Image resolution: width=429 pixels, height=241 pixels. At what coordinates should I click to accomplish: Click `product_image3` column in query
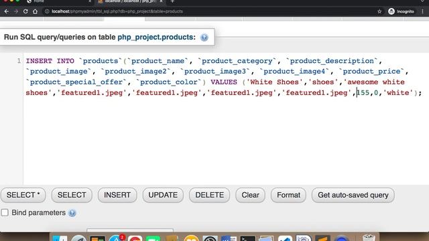coord(215,72)
